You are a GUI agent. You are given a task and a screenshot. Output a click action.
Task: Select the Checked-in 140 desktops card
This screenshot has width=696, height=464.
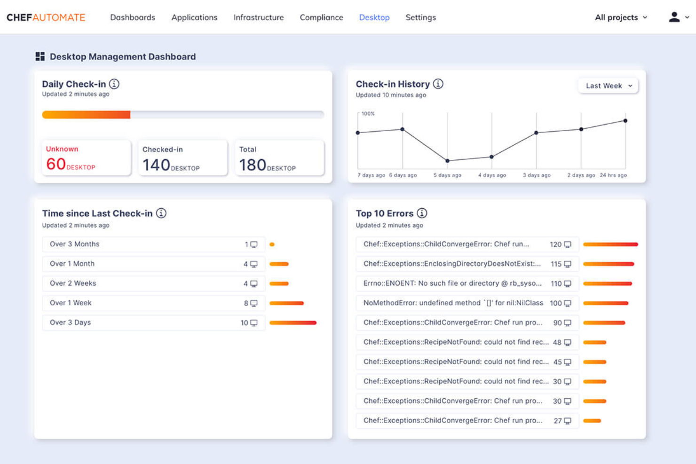tap(182, 158)
